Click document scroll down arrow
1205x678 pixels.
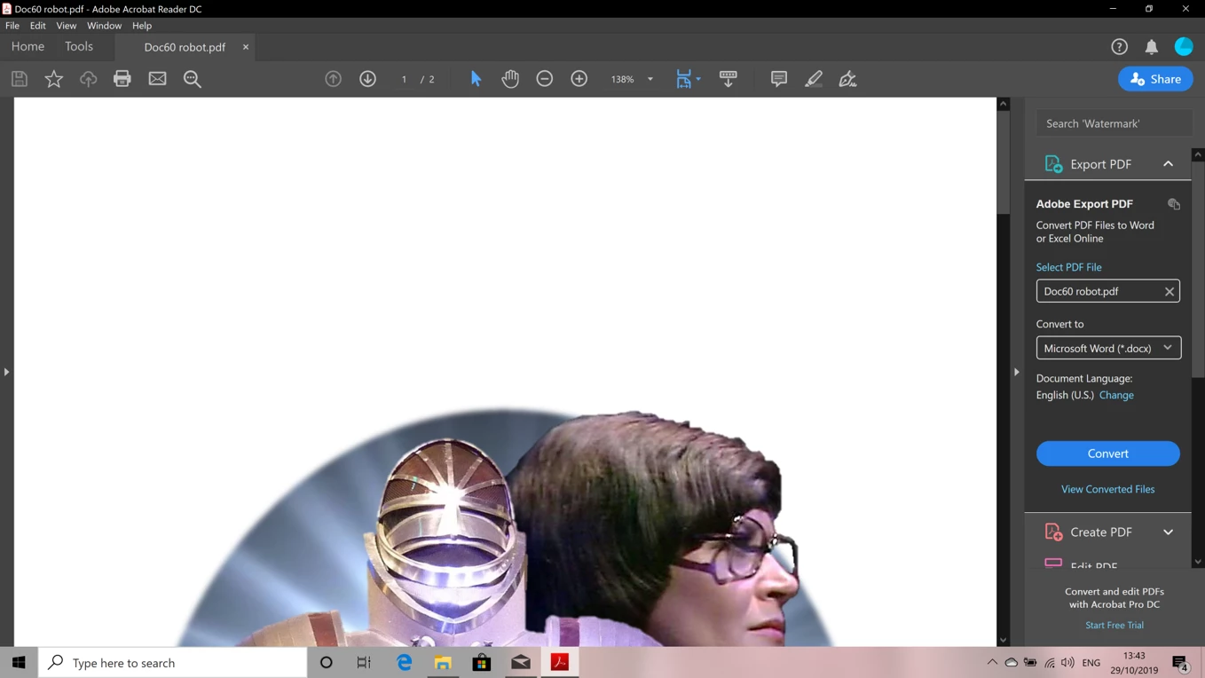coord(1004,640)
